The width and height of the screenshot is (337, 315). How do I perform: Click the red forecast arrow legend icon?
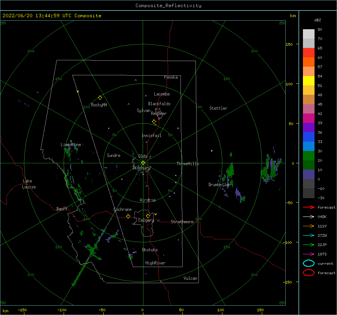tap(309, 207)
